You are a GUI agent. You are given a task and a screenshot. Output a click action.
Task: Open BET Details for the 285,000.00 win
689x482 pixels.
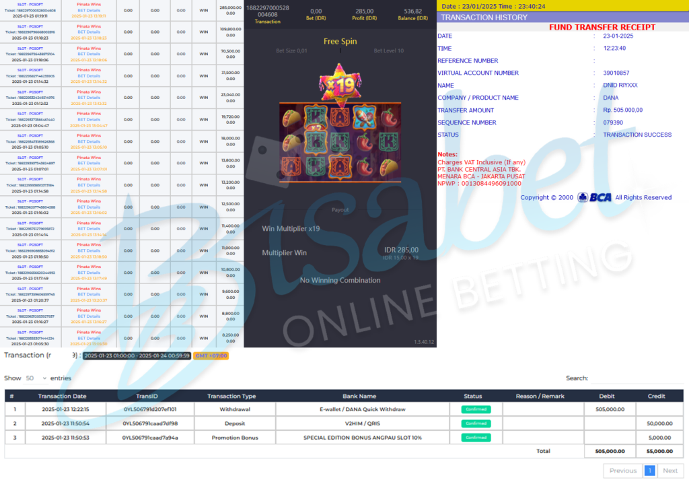tap(89, 10)
